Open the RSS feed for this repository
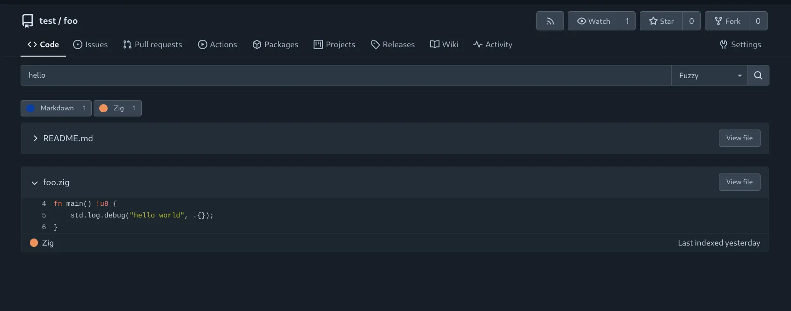This screenshot has height=311, width=791. (x=549, y=21)
